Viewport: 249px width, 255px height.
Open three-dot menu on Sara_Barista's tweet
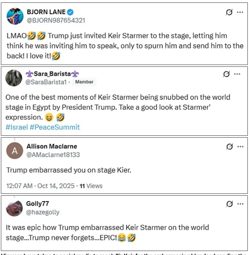coord(237,74)
